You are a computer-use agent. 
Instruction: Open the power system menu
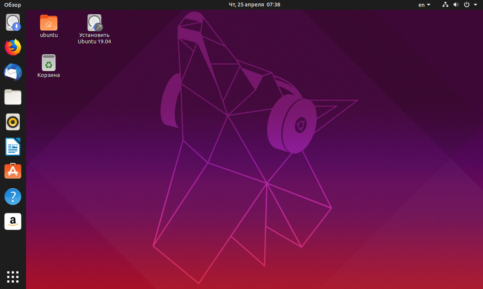point(467,5)
